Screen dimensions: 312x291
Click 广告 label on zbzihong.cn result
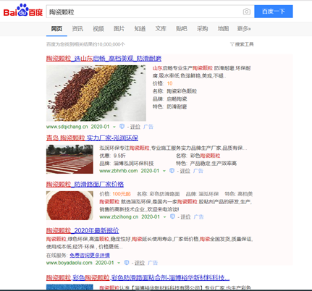(x=198, y=217)
